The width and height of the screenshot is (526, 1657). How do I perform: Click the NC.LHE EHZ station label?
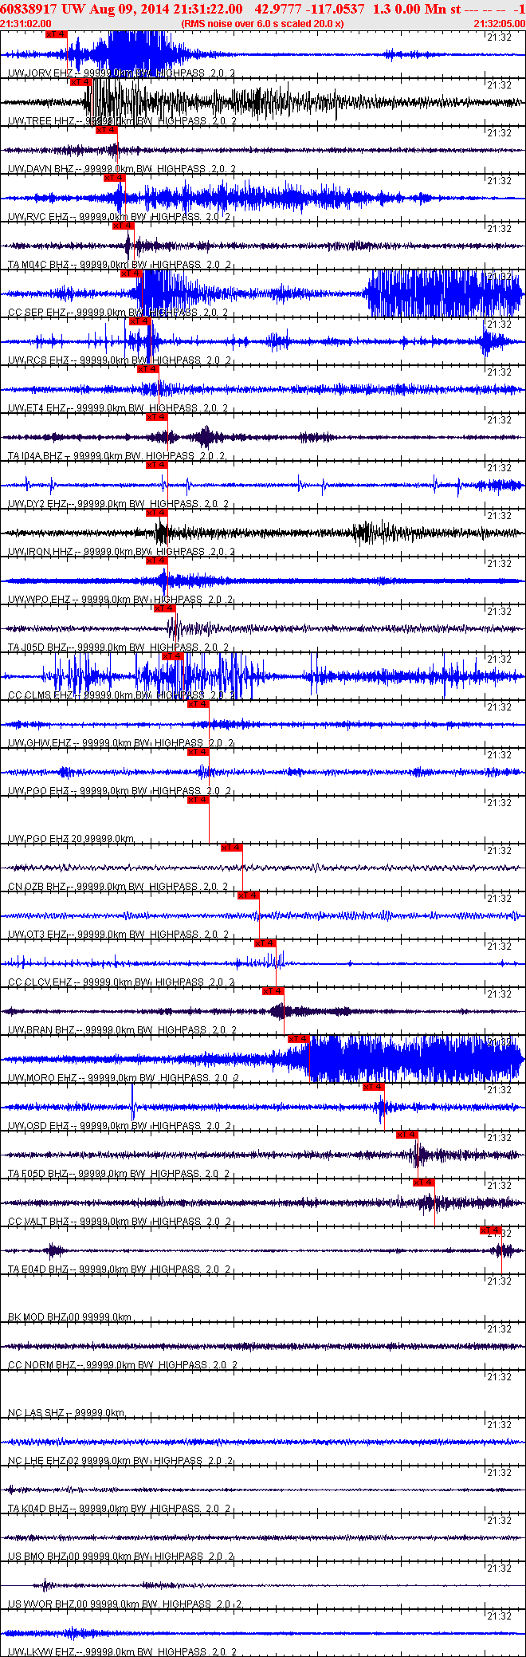37,1461
